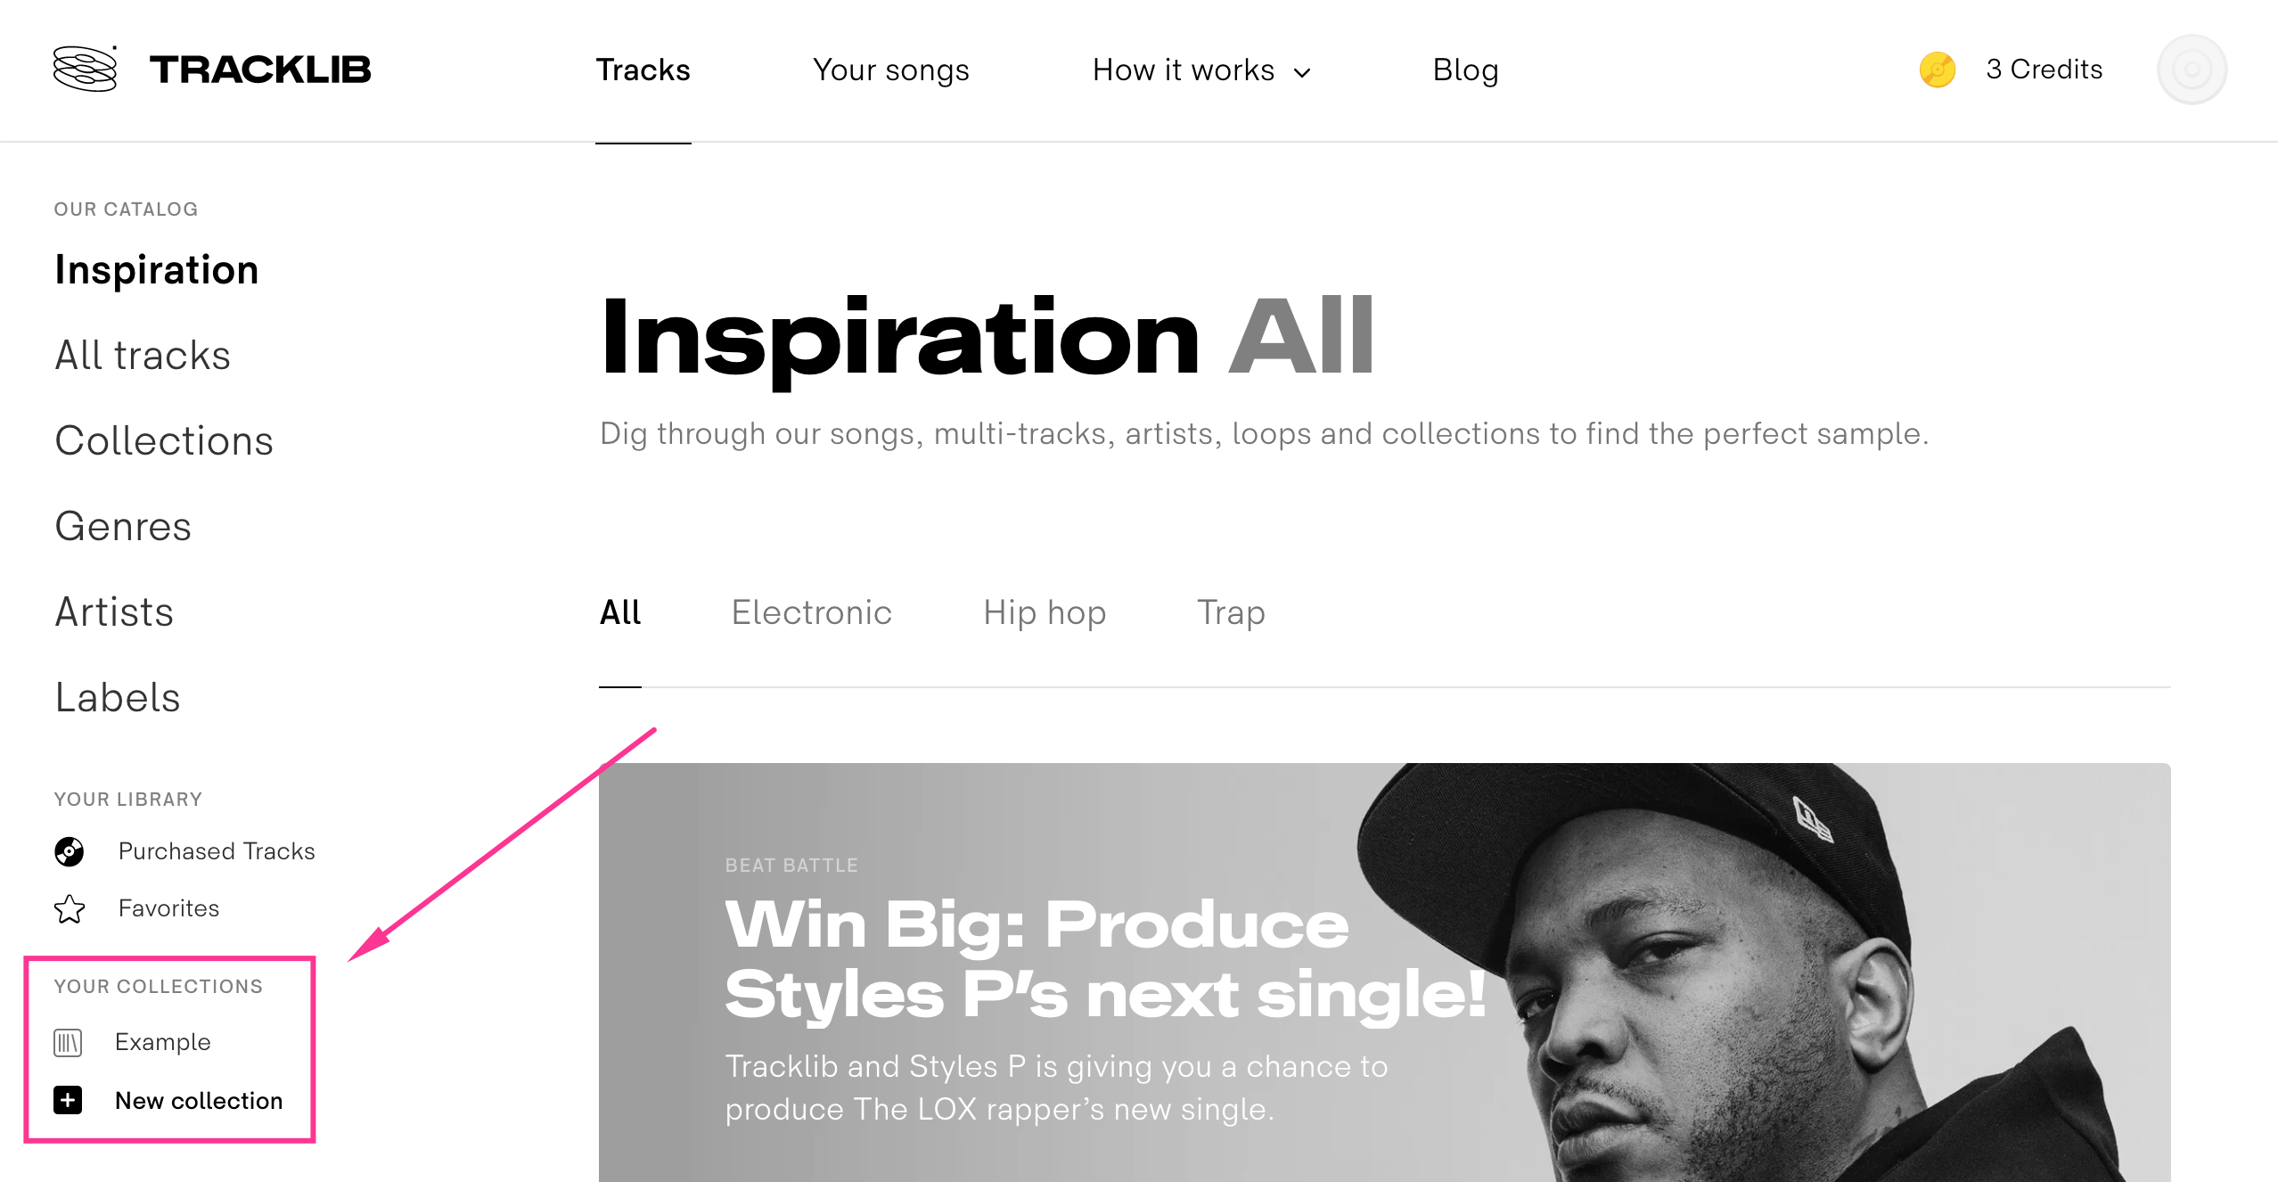
Task: Click the Your songs navigation link
Action: (x=892, y=70)
